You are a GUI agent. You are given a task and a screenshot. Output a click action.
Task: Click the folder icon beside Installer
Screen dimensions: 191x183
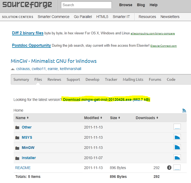point(17,158)
